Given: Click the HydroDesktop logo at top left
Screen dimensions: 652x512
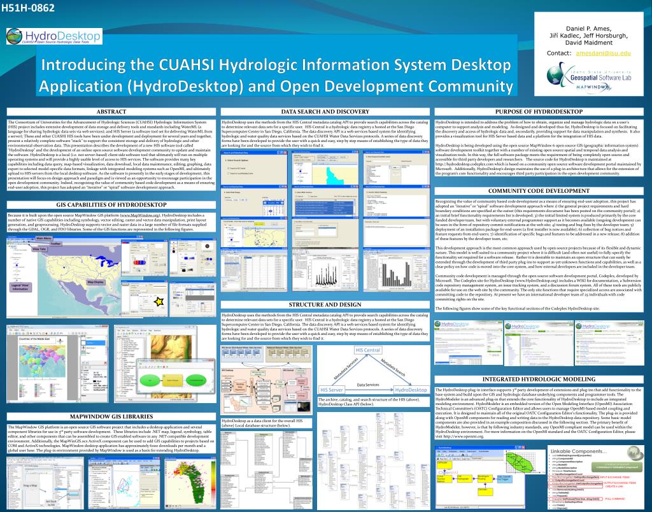Looking at the screenshot, I should pos(55,36).
